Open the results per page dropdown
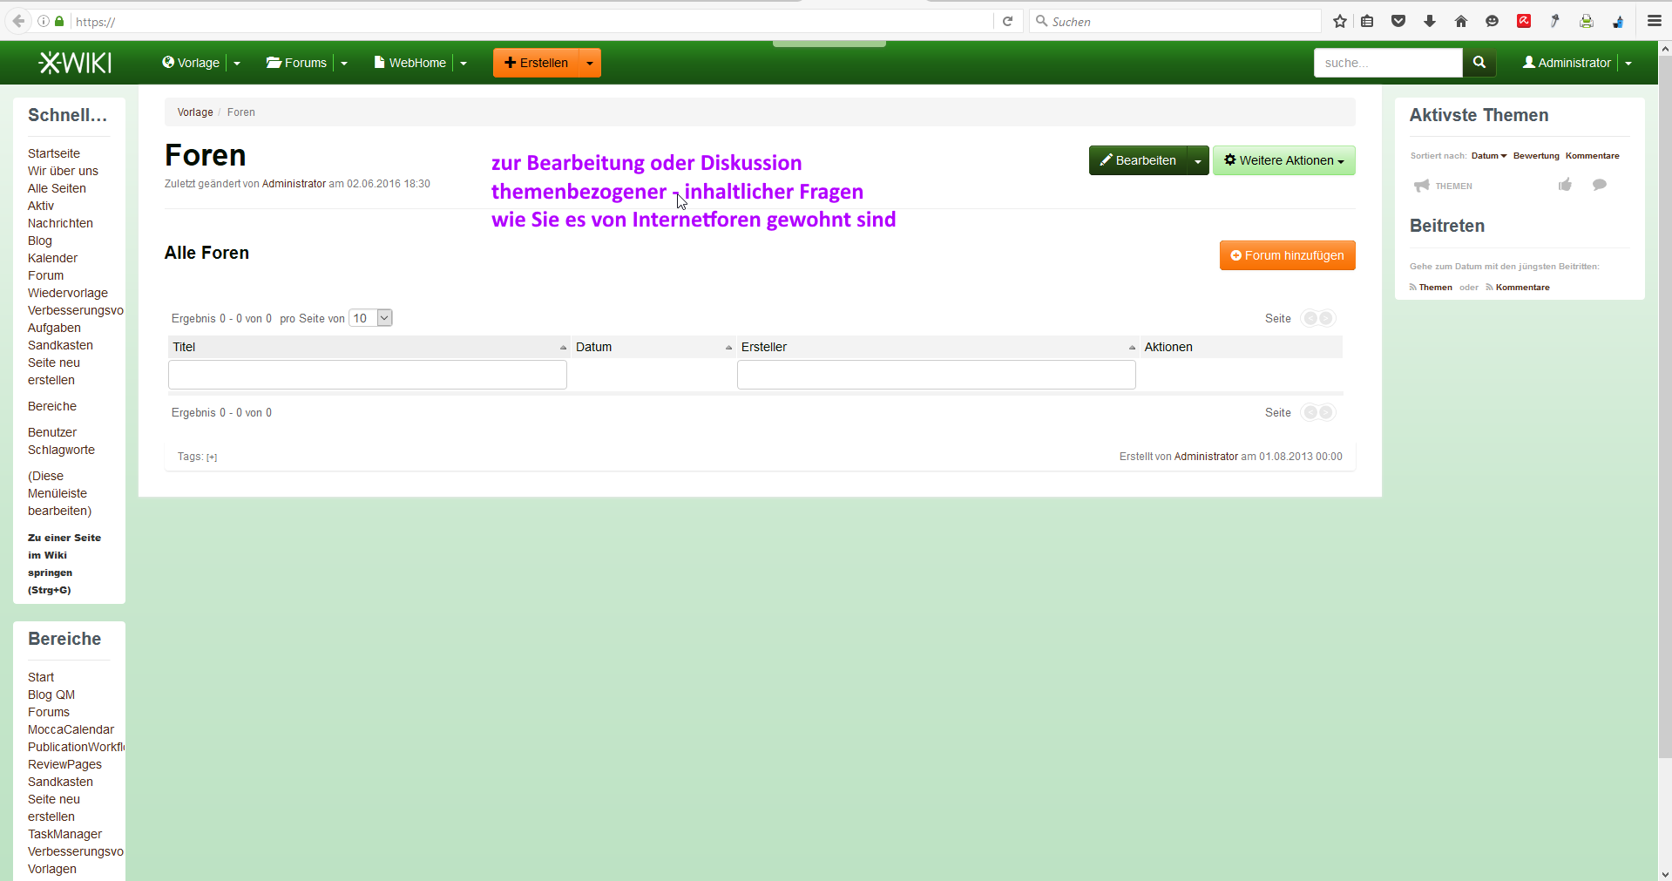Screen dimensions: 1672x881 tap(371, 318)
